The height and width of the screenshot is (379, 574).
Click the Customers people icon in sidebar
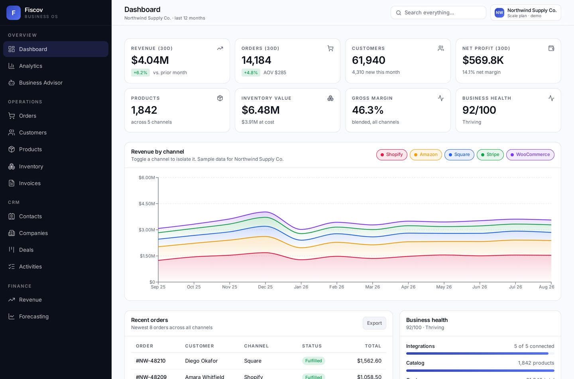pyautogui.click(x=12, y=132)
